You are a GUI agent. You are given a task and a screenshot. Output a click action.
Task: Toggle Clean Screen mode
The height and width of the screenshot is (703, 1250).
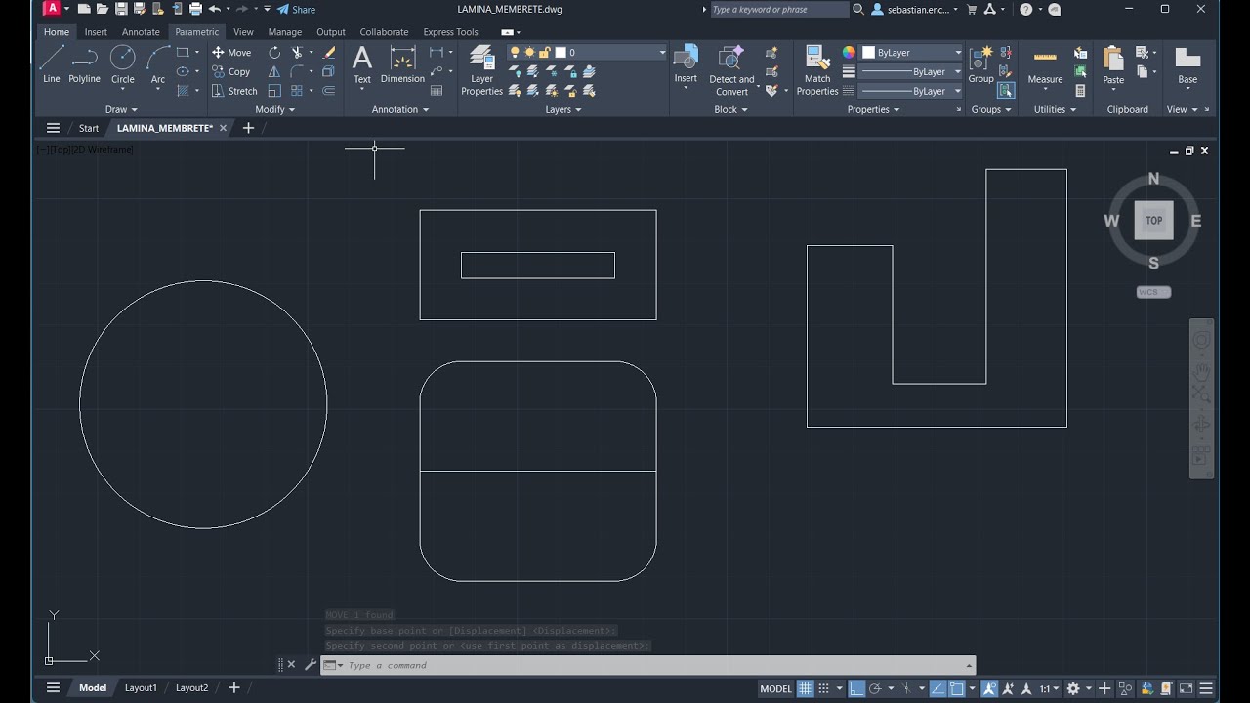(x=1187, y=688)
